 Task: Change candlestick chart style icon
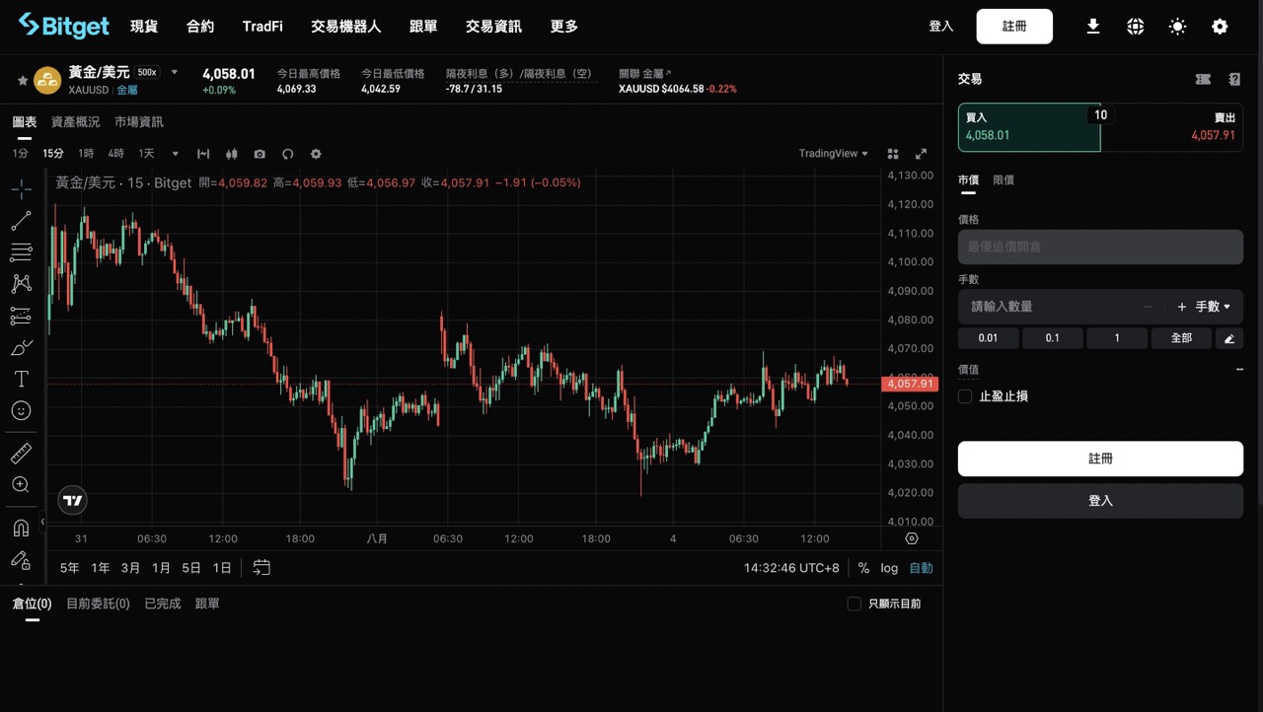pyautogui.click(x=232, y=154)
